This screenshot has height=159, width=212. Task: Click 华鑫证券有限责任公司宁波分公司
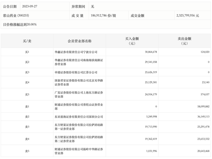76,52
